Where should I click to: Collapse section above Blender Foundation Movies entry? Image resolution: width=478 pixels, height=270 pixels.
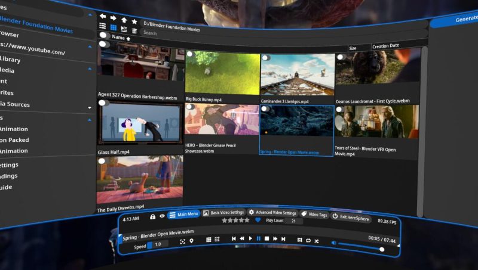pos(90,14)
